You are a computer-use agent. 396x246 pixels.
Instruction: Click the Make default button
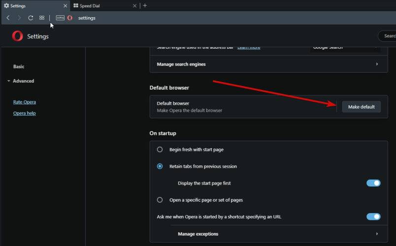[x=362, y=107]
